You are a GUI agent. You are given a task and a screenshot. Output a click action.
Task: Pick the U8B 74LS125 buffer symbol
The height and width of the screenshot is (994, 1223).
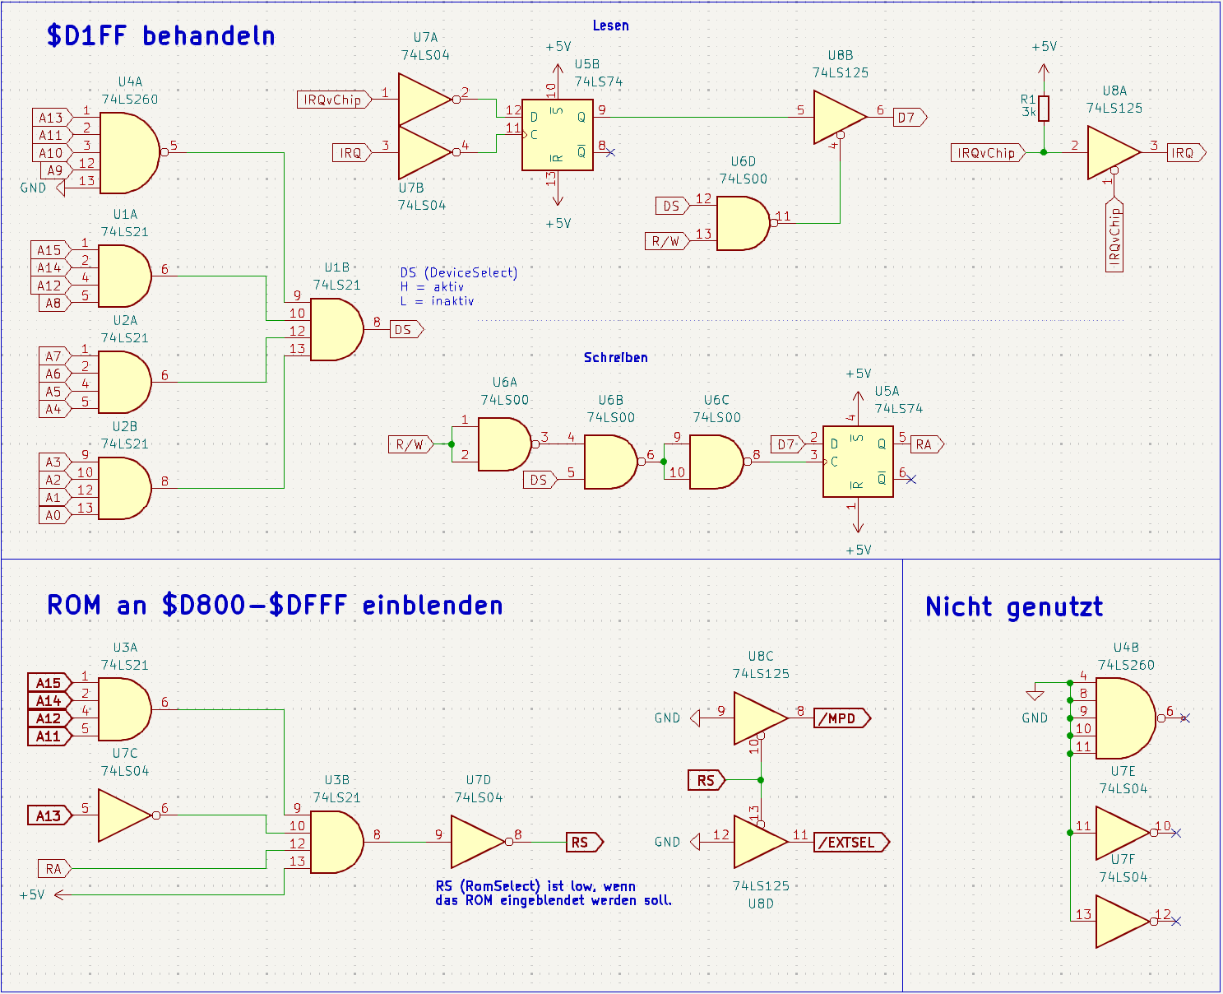pos(838,117)
